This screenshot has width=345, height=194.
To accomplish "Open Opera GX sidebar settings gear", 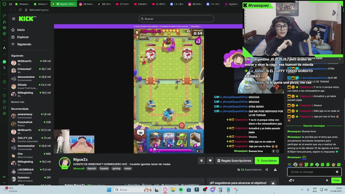I will 4,113.
